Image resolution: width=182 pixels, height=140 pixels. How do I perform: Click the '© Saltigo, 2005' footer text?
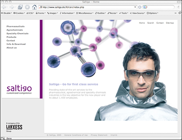54,135
